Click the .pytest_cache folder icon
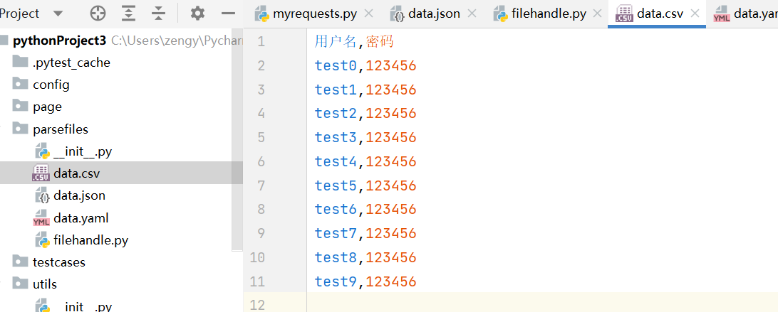This screenshot has height=312, width=778. click(20, 63)
